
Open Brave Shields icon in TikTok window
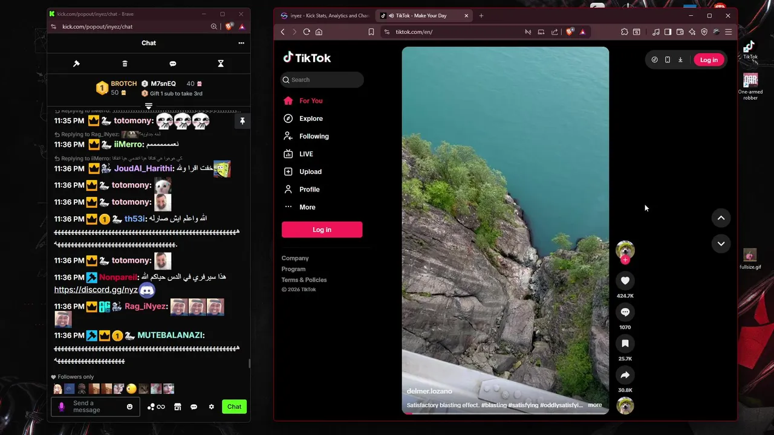[570, 32]
